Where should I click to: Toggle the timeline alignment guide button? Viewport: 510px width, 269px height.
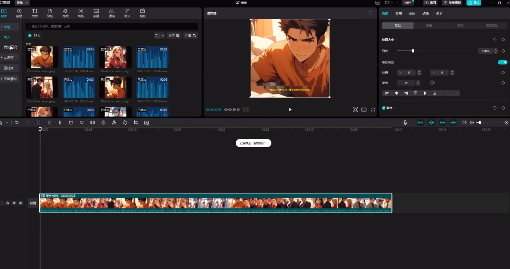pyautogui.click(x=453, y=123)
